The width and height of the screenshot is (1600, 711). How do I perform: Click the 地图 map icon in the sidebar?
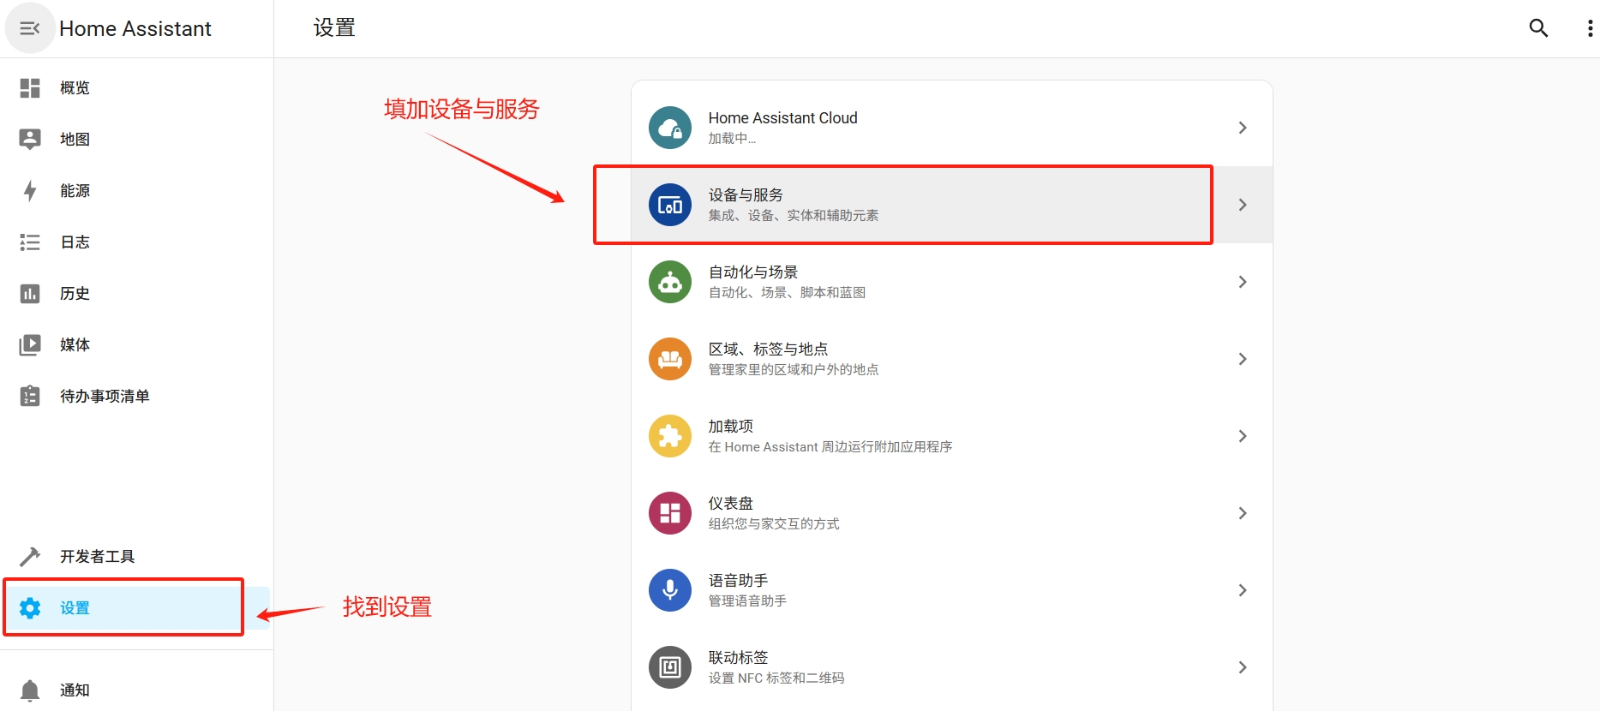coord(30,140)
